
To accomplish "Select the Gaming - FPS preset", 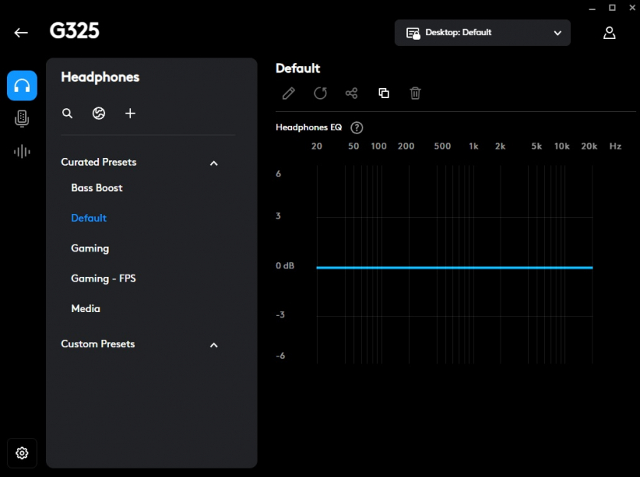I will pos(103,278).
